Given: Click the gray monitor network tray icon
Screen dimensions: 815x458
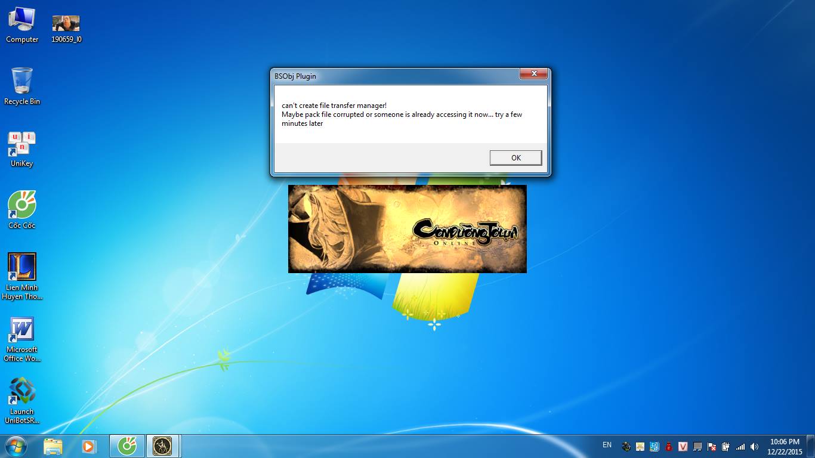Looking at the screenshot, I should (x=697, y=446).
